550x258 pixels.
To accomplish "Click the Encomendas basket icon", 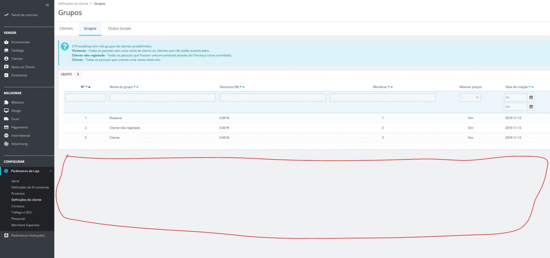I will point(6,42).
